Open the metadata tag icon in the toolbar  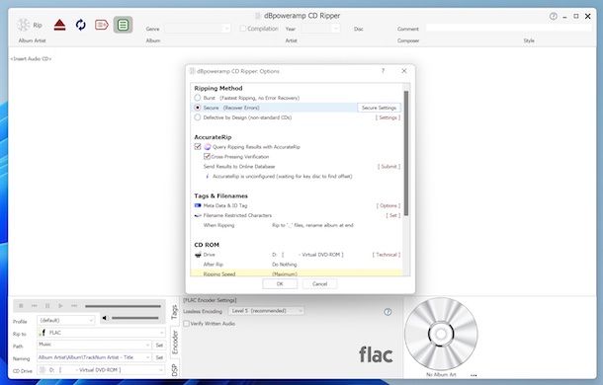(x=102, y=25)
